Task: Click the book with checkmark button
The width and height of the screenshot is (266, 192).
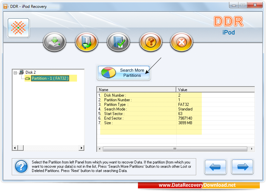Action: tap(118, 42)
